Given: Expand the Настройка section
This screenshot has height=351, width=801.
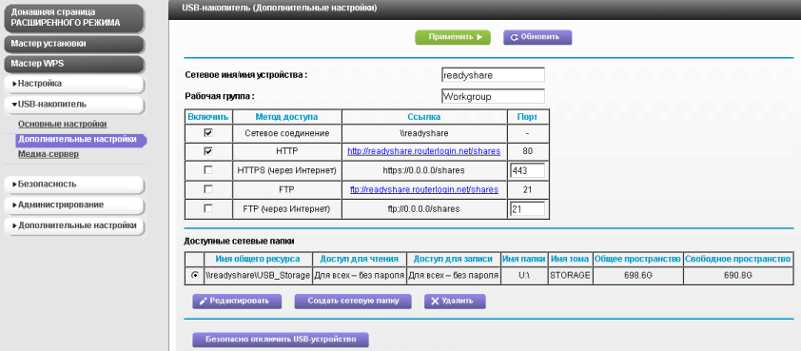Looking at the screenshot, I should [x=74, y=84].
